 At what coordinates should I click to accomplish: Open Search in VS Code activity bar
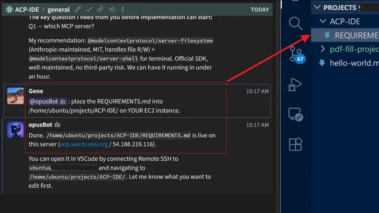tap(295, 23)
